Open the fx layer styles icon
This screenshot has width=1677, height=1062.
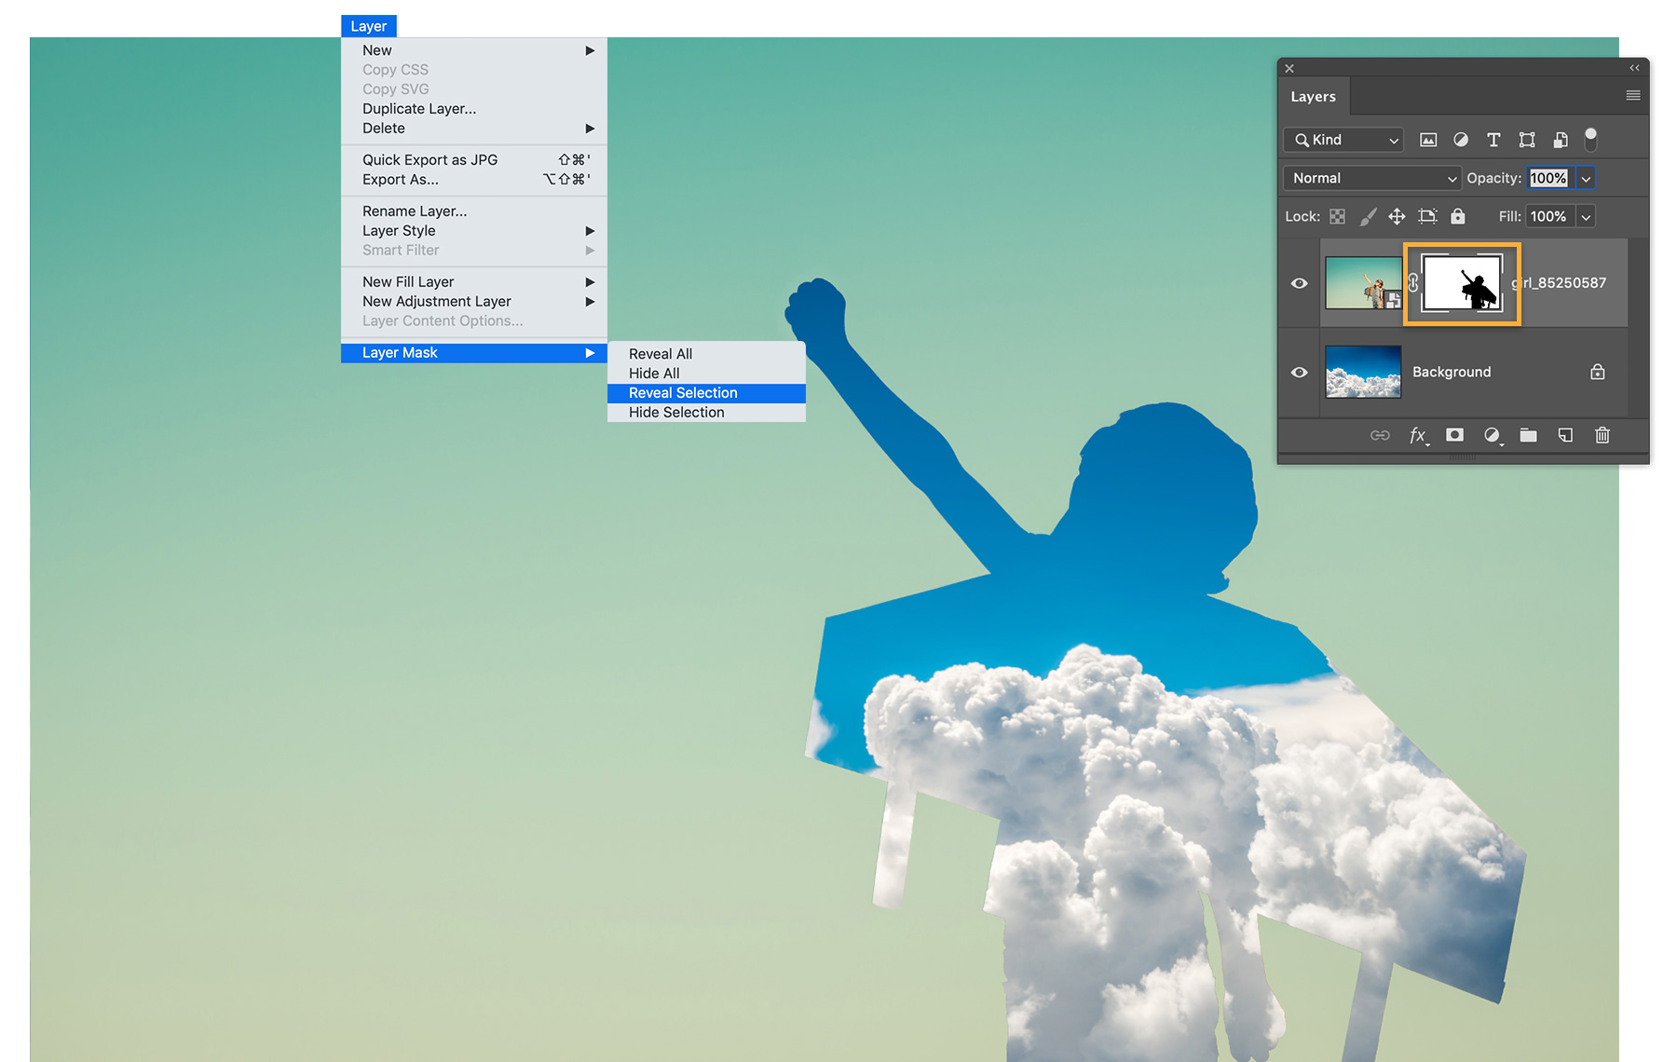(x=1418, y=435)
